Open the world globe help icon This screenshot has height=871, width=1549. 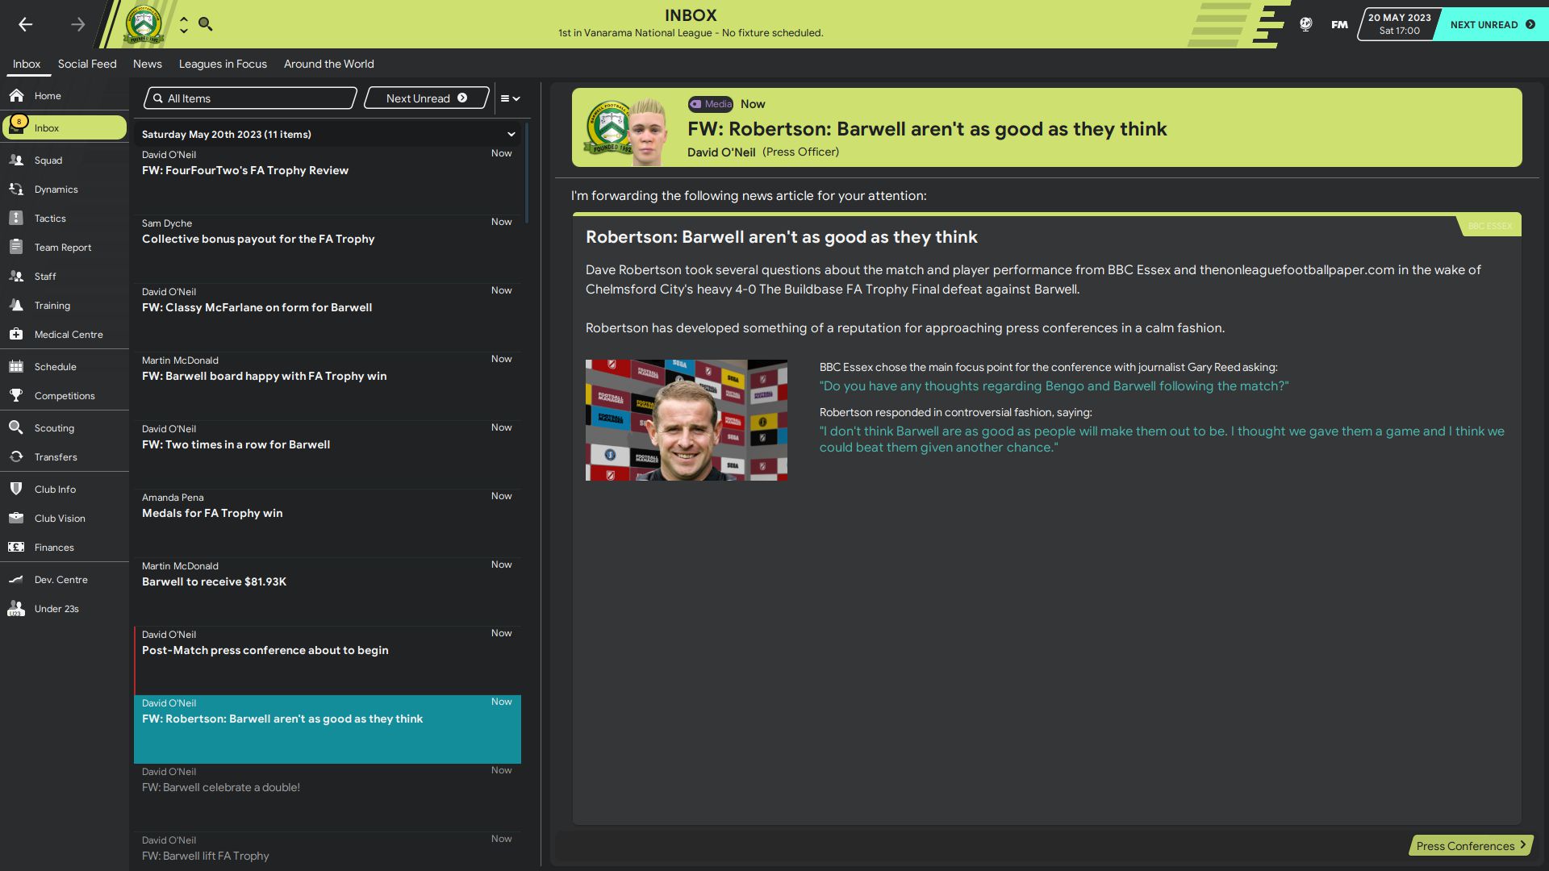(x=1305, y=24)
